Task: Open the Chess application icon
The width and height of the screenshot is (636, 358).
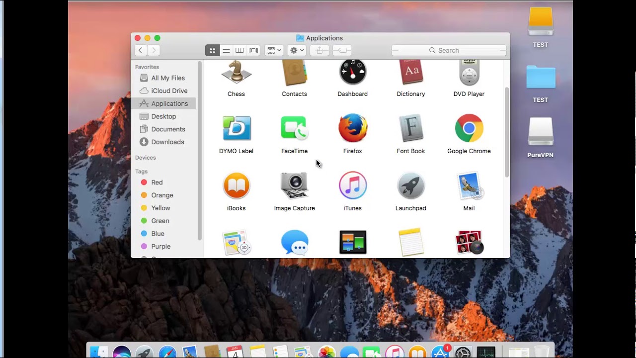Action: [236, 73]
